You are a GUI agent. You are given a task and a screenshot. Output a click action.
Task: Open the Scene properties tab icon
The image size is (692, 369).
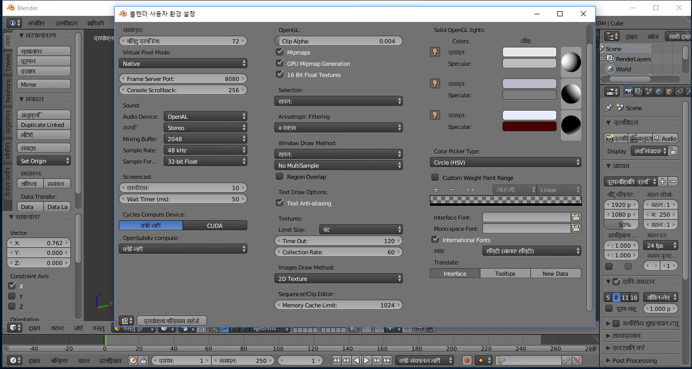pyautogui.click(x=649, y=92)
